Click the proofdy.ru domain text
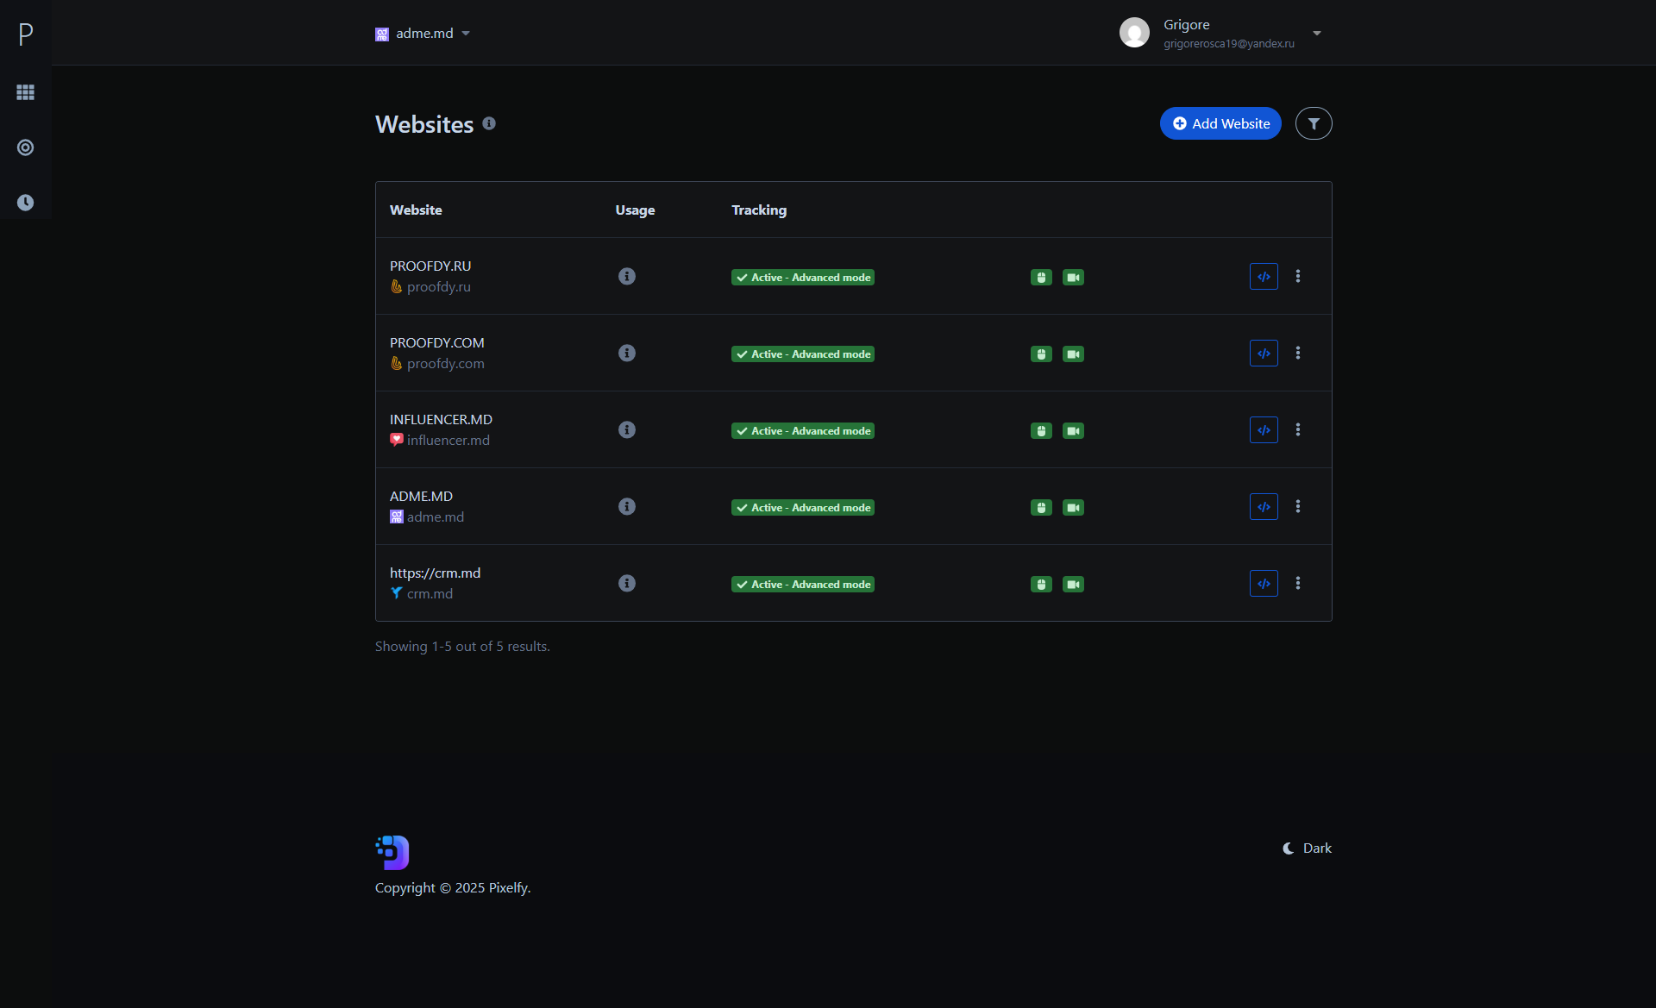The height and width of the screenshot is (1008, 1656). (439, 286)
